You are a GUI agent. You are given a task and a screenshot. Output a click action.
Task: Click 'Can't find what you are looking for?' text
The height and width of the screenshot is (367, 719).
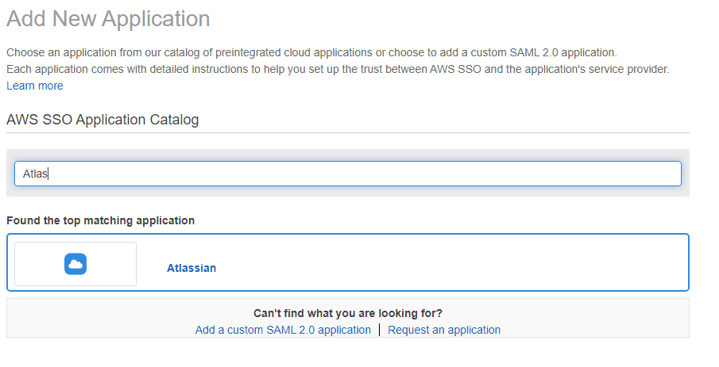click(x=347, y=313)
